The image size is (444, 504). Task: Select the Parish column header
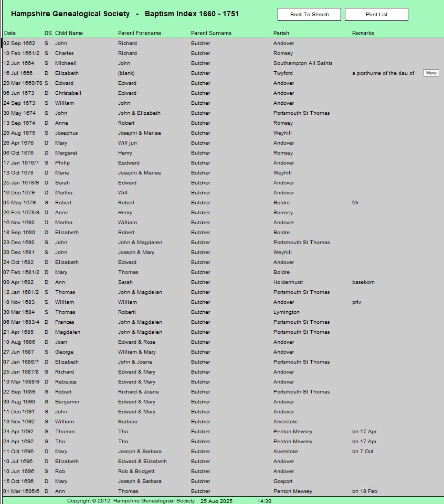281,34
